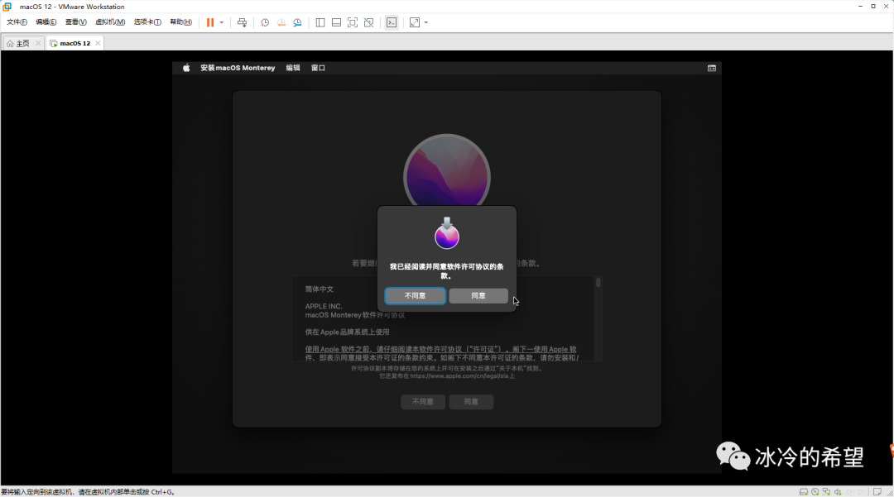
Task: Revert the virtual machine to its snapshot
Action: (281, 22)
